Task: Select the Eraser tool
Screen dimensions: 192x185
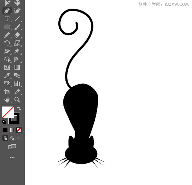Action: pyautogui.click(x=17, y=35)
